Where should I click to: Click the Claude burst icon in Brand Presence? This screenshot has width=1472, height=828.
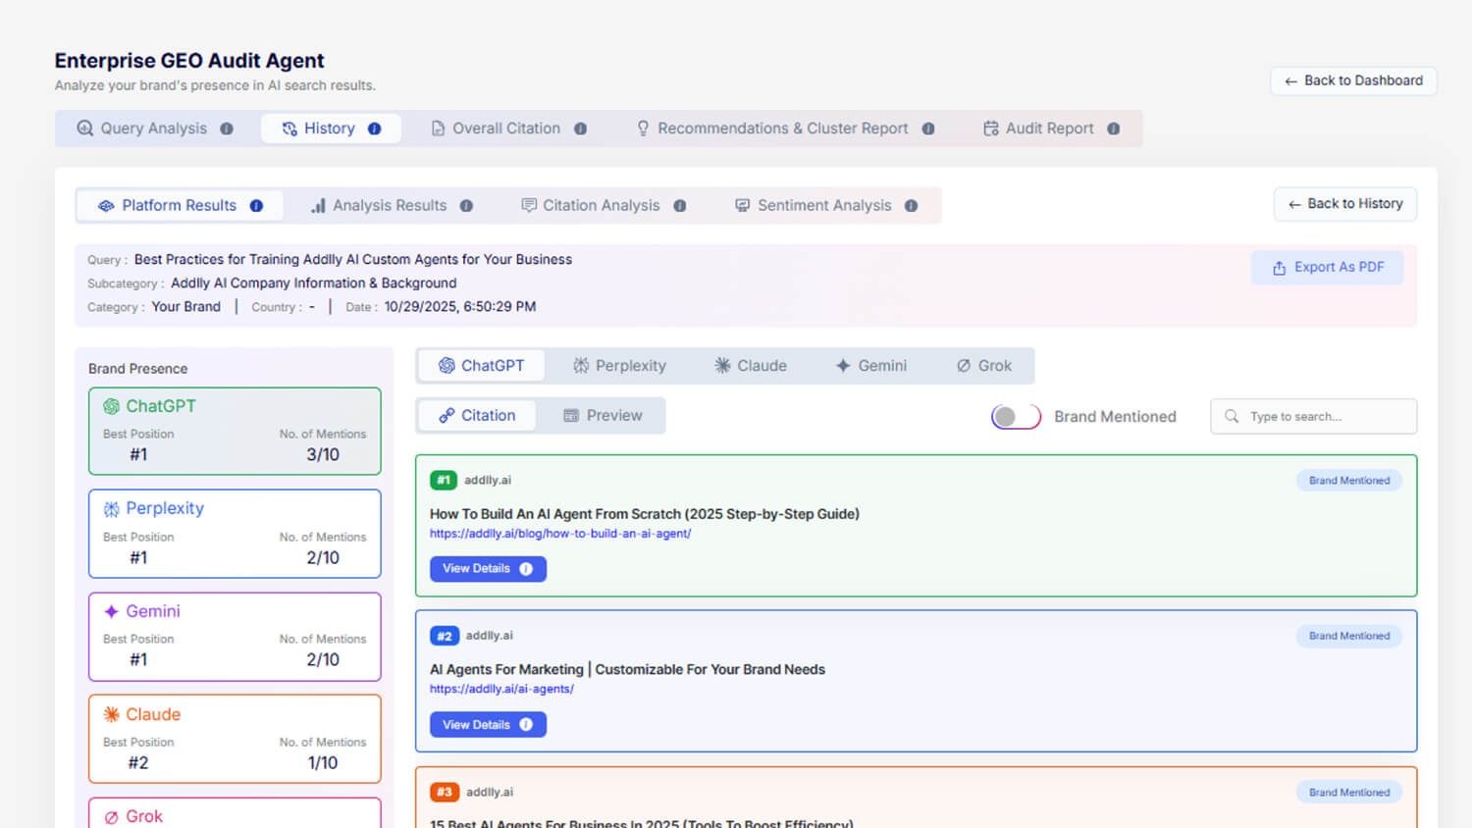(112, 714)
